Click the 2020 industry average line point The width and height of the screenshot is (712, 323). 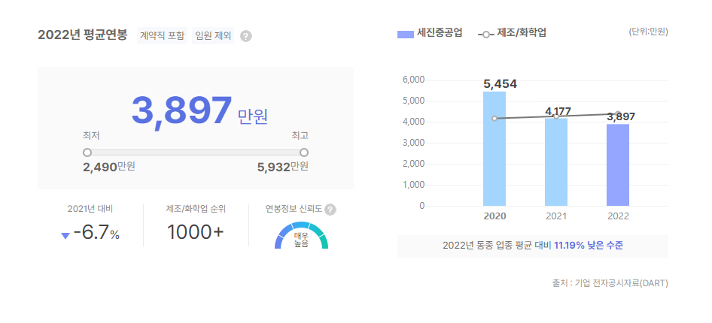pyautogui.click(x=494, y=119)
